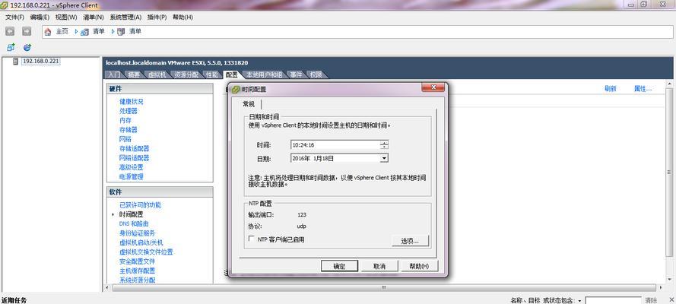Open the 插件(P) menu
This screenshot has width=676, height=304.
coord(157,17)
